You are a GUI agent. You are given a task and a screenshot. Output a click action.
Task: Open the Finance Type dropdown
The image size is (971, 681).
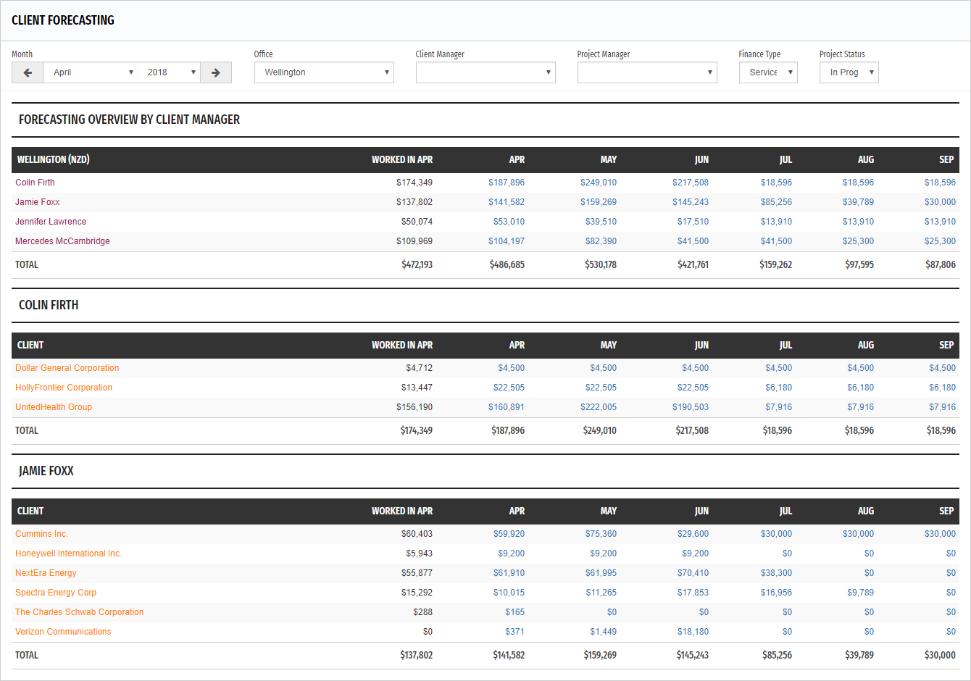click(768, 72)
